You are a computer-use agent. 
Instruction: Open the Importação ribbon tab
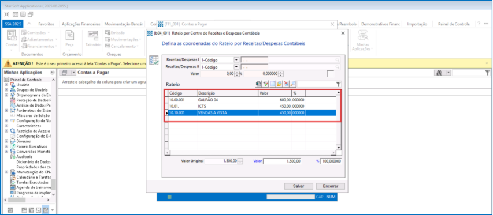click(x=417, y=24)
